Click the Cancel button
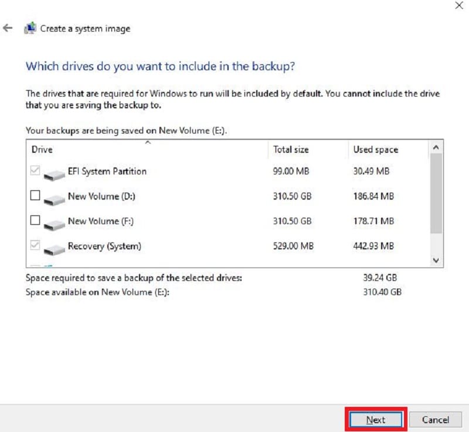Screen dimensions: 469x432 [435, 420]
